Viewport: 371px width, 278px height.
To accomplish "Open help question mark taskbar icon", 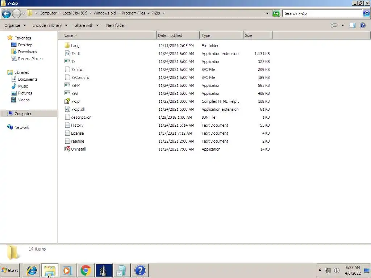I will [140, 270].
